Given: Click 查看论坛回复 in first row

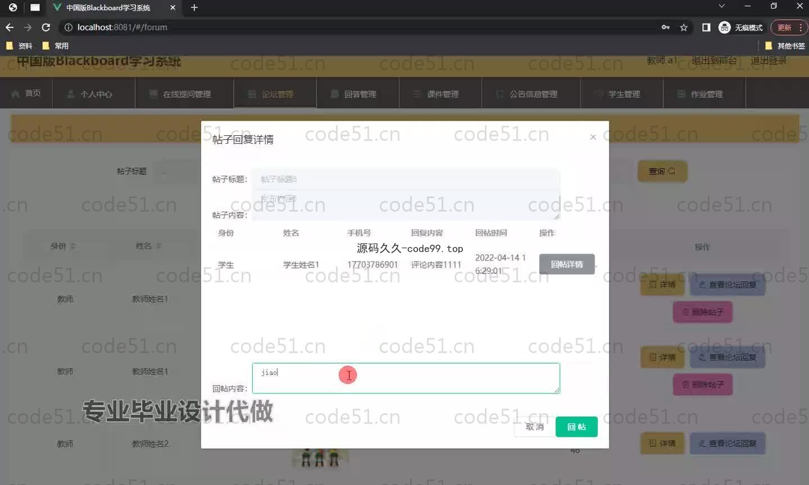Looking at the screenshot, I should (x=728, y=285).
